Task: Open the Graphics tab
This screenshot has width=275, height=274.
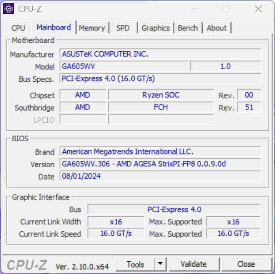Action: [155, 28]
